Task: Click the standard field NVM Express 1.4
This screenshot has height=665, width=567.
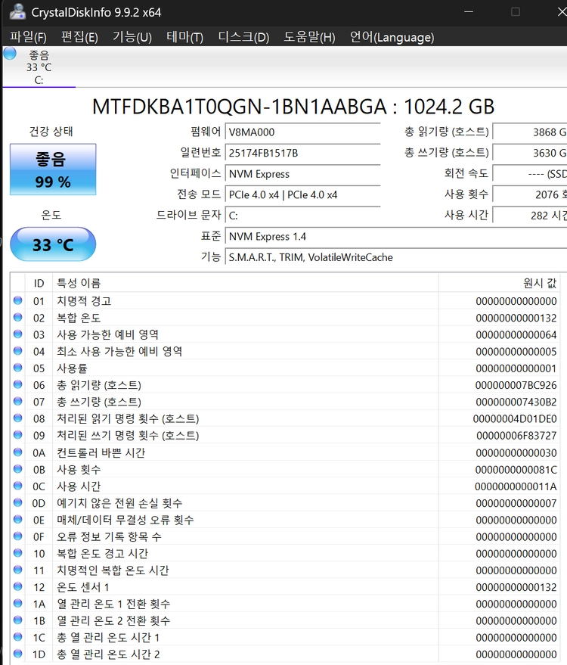Action: [396, 236]
